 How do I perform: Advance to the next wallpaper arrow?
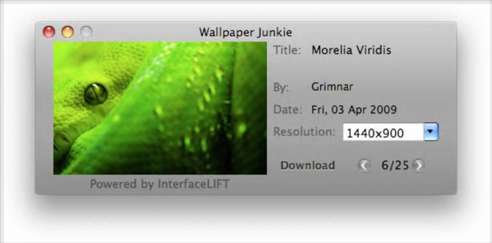coord(419,166)
